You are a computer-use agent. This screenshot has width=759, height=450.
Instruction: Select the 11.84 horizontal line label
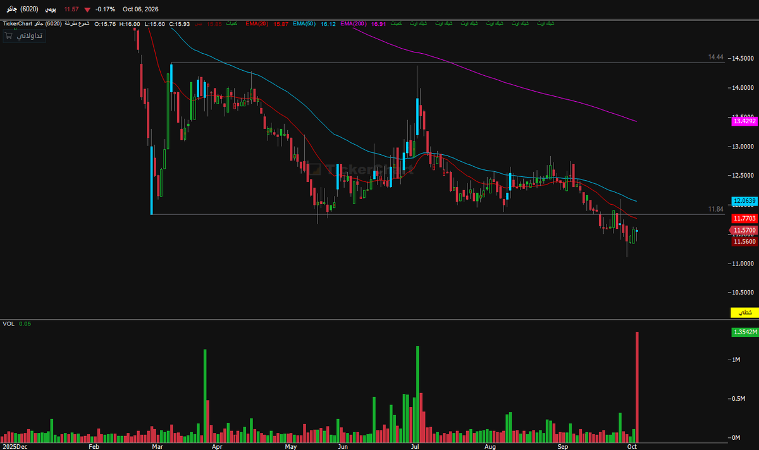(715, 209)
